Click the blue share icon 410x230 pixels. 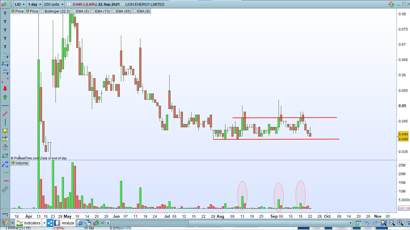point(50,223)
